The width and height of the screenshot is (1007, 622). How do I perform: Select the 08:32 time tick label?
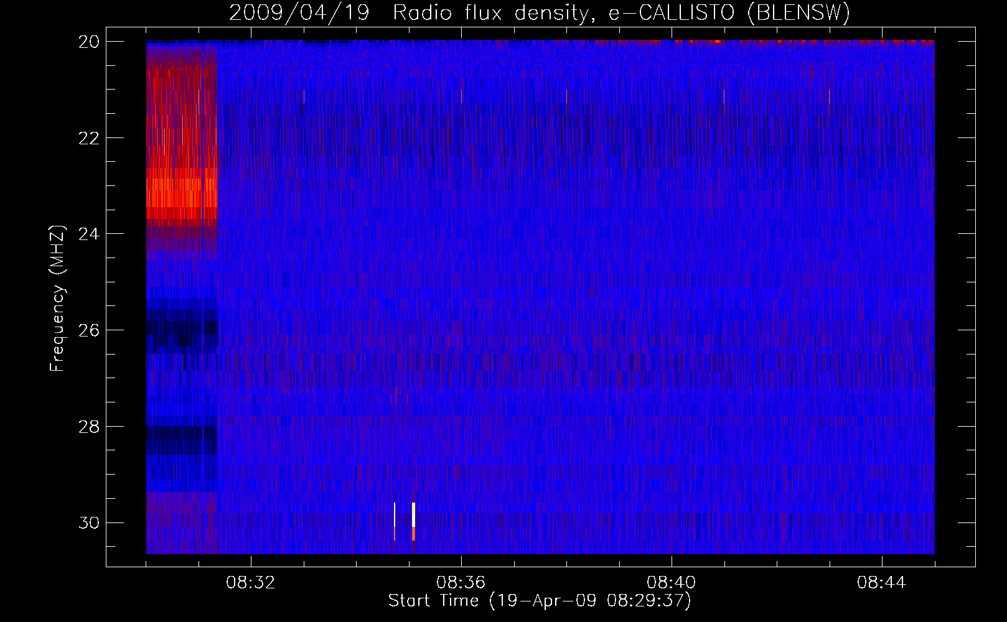point(251,583)
